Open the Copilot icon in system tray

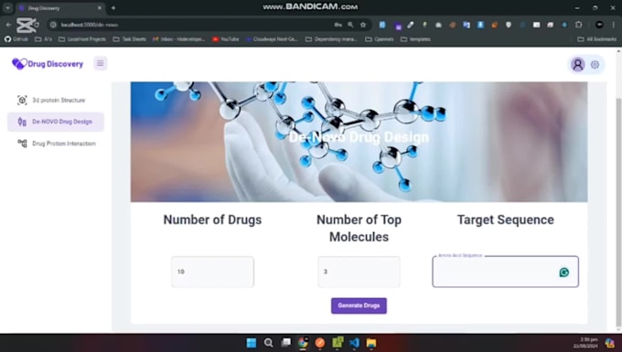(610, 343)
